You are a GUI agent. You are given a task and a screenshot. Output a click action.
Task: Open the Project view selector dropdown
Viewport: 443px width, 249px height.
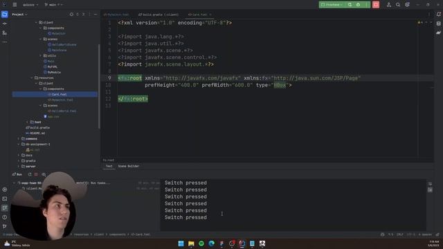(19, 15)
